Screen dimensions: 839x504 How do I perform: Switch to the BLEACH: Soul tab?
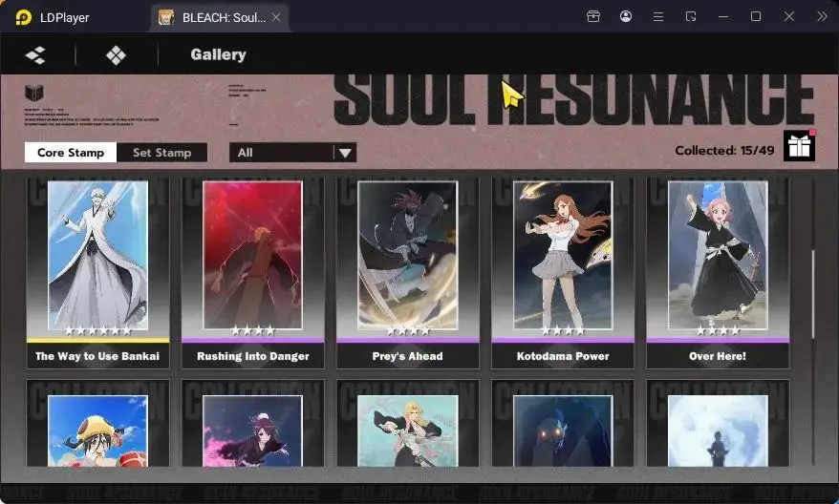click(220, 17)
